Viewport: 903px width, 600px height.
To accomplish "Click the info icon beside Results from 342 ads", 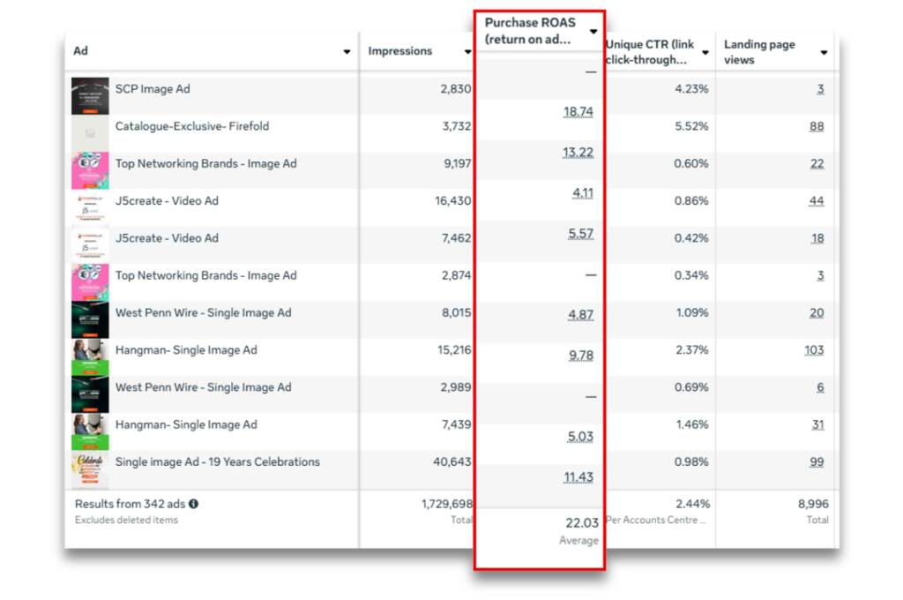I will tap(193, 504).
